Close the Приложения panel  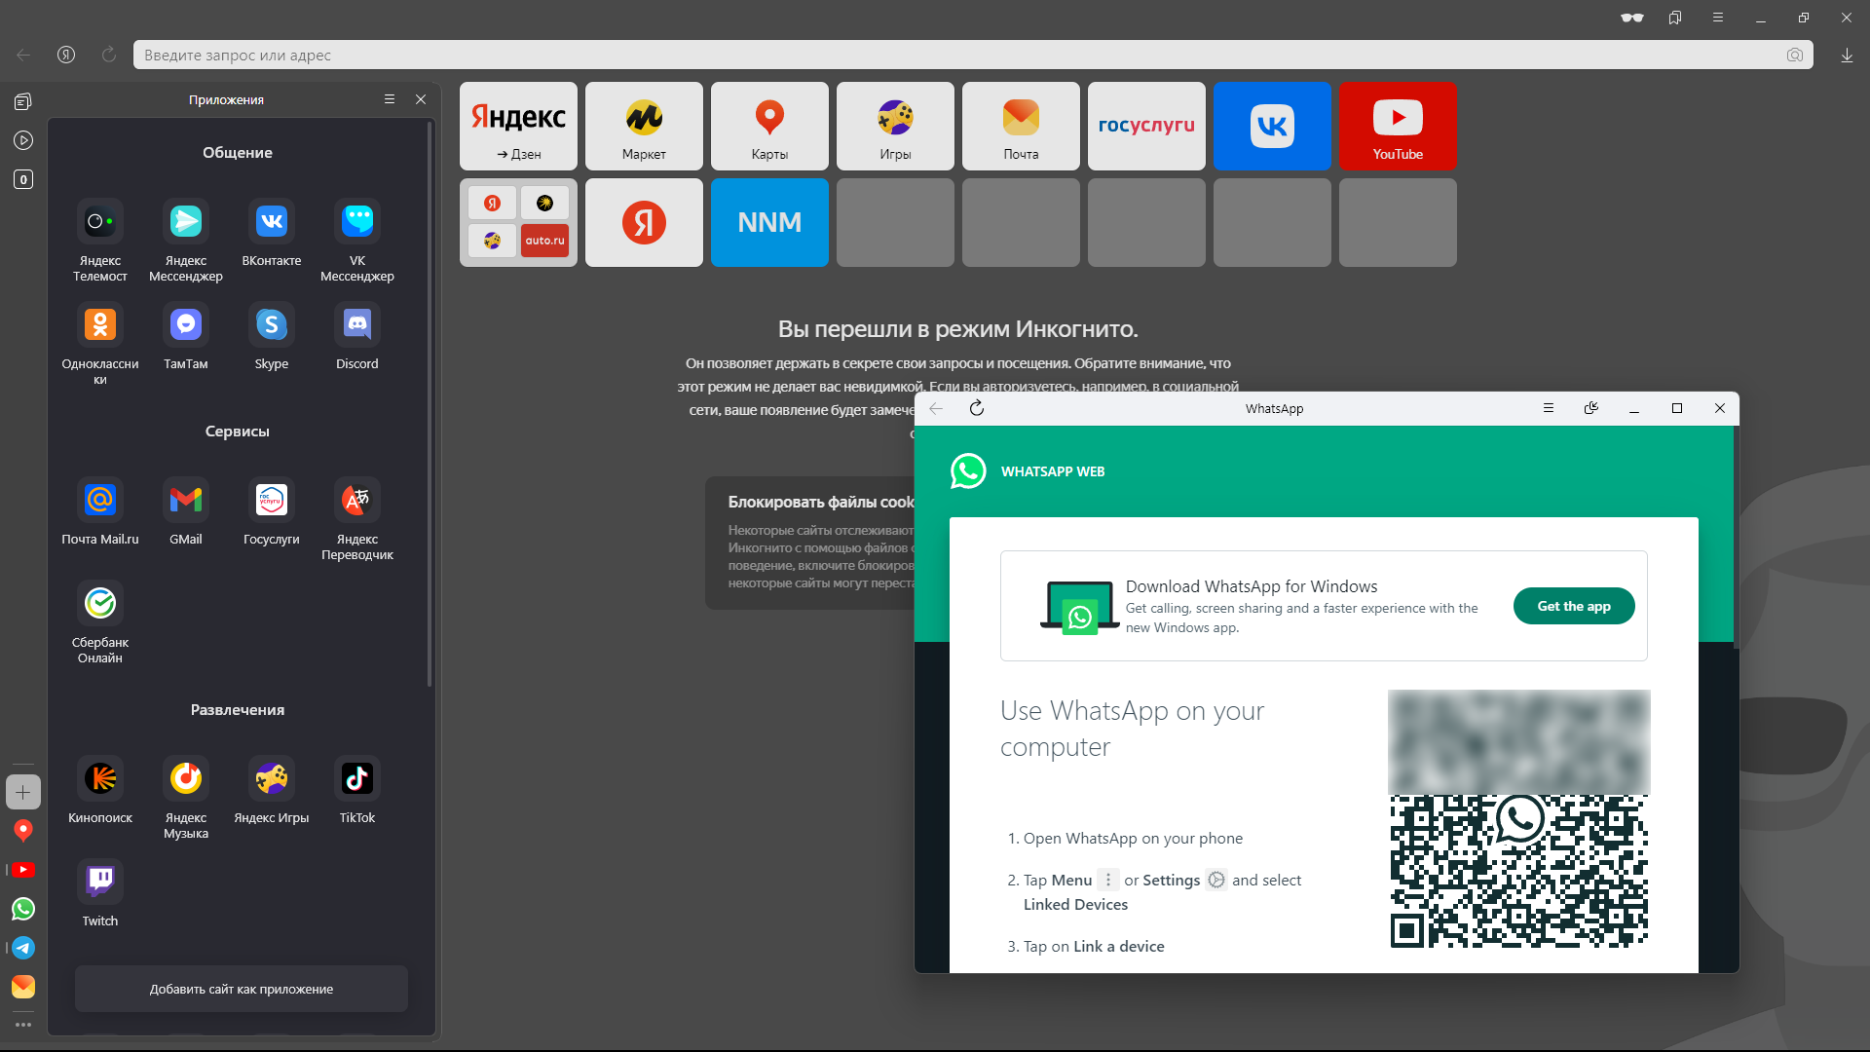click(421, 99)
